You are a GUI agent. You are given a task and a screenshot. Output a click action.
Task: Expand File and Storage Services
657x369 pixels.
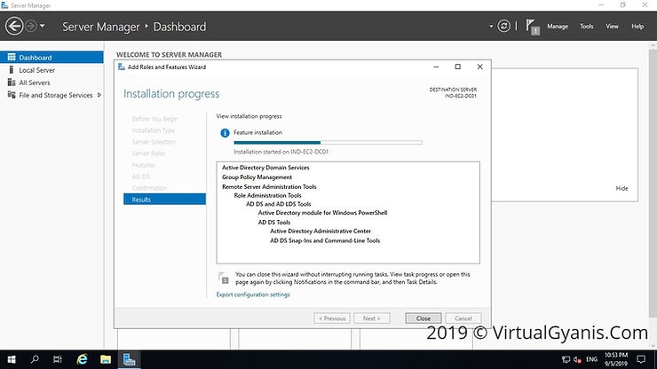(x=100, y=95)
